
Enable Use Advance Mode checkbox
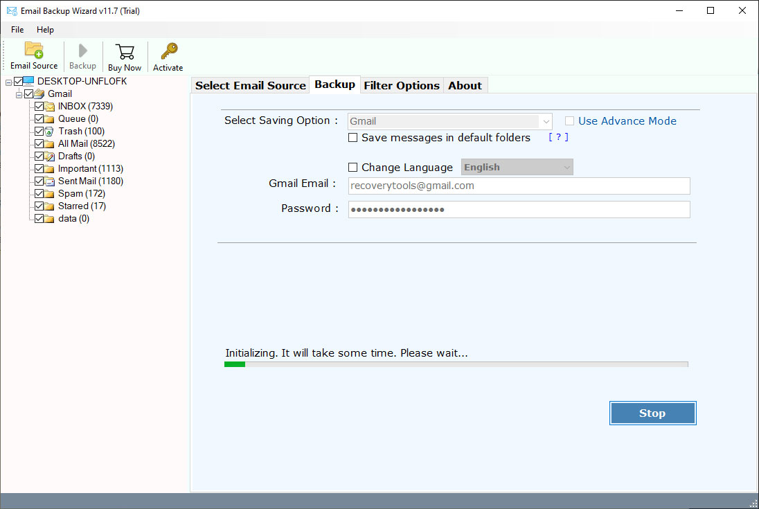[x=570, y=121]
